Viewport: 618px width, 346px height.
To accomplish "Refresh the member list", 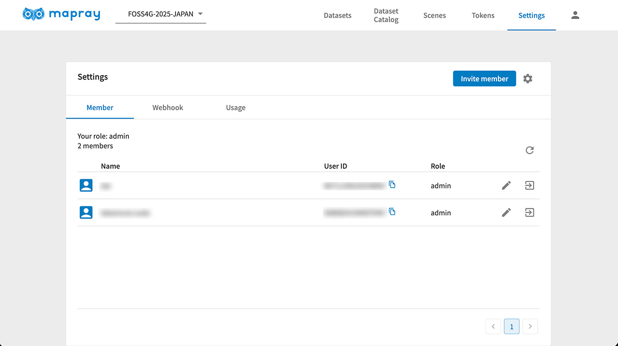I will tap(529, 150).
